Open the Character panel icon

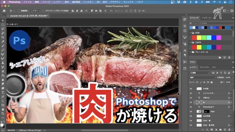tap(185, 50)
